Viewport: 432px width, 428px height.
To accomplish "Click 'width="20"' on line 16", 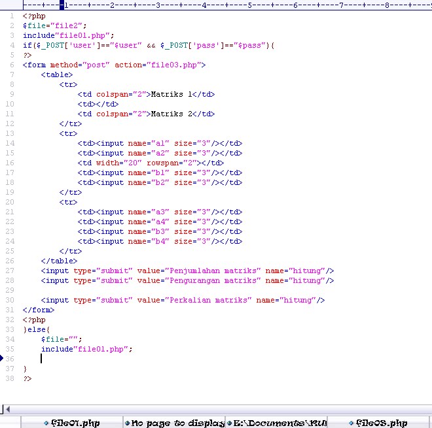I will coord(118,163).
